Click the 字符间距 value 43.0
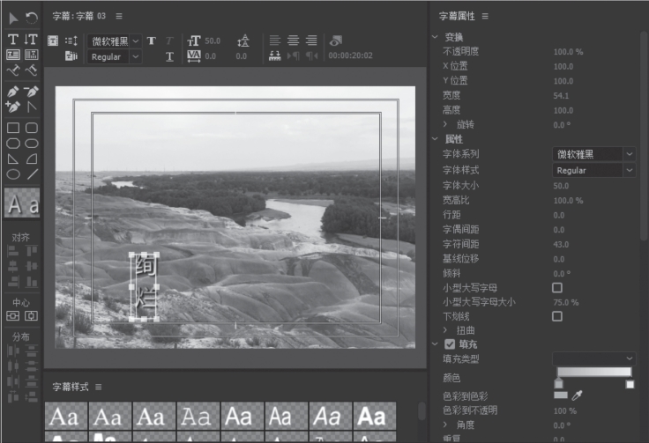649x443 pixels. [561, 244]
